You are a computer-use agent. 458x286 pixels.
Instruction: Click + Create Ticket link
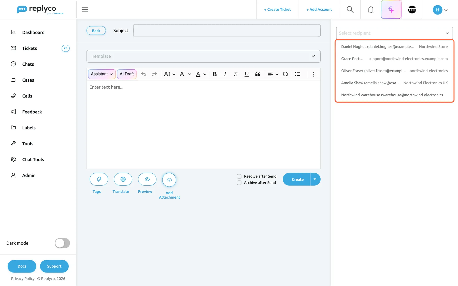(277, 9)
